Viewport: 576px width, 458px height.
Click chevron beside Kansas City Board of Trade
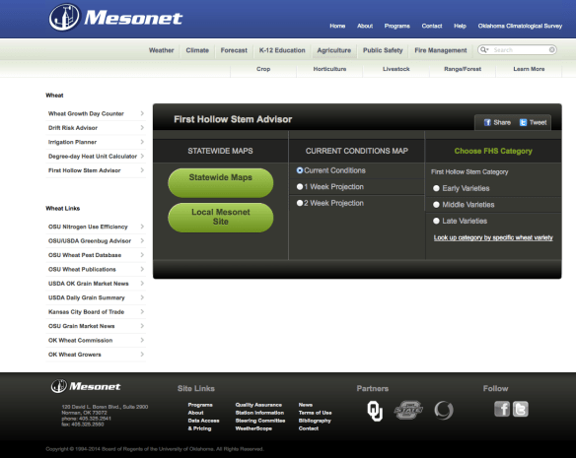pos(142,311)
